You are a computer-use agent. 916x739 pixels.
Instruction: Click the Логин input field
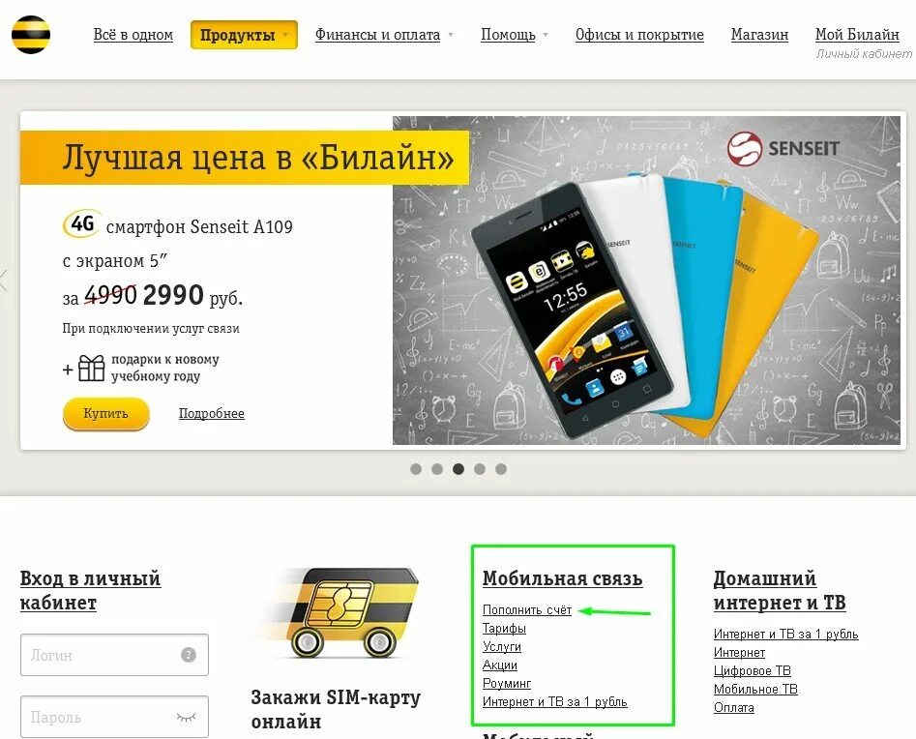(x=114, y=655)
